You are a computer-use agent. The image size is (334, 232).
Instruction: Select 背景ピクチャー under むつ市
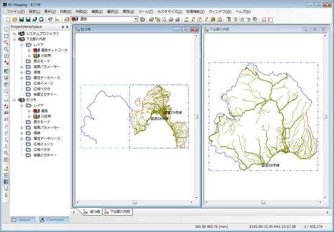point(45,155)
